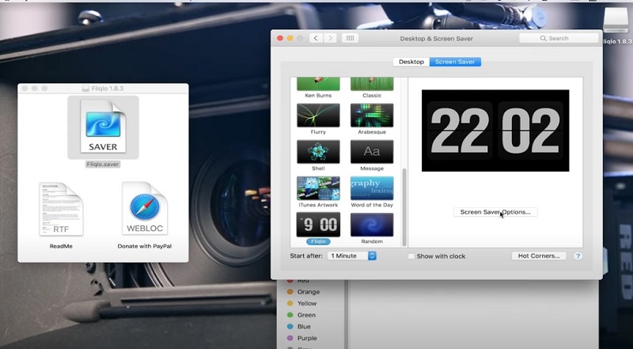Select the Fliqlo screen saver thumbnail
Image resolution: width=633 pixels, height=349 pixels.
point(318,224)
